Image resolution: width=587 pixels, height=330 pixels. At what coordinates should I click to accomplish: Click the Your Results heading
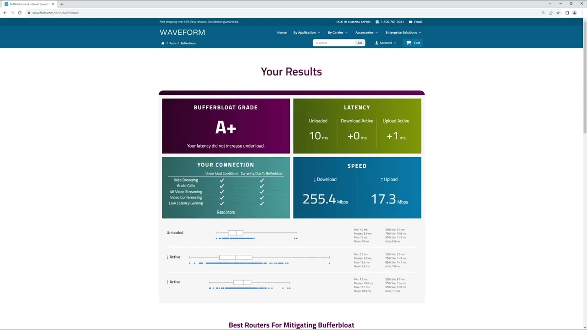click(x=291, y=71)
